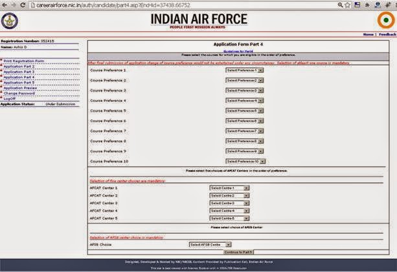The image size is (397, 272).
Task: Open Change Password link
Action: point(19,93)
